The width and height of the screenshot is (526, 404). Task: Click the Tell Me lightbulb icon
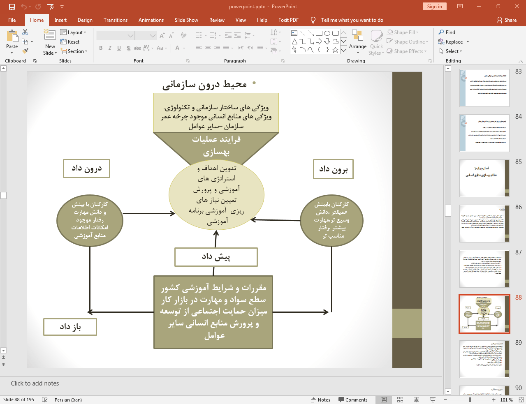tap(313, 20)
